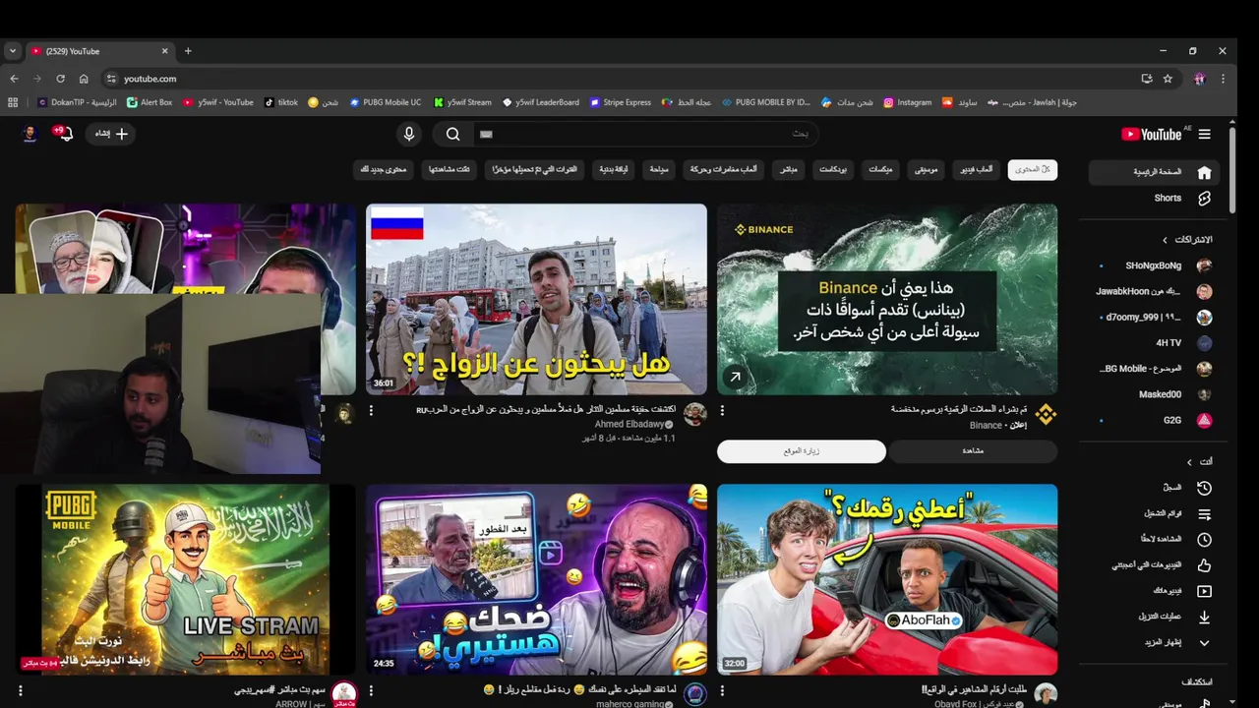Open the YouTube hamburger guide menu
The height and width of the screenshot is (708, 1259).
pyautogui.click(x=1205, y=134)
